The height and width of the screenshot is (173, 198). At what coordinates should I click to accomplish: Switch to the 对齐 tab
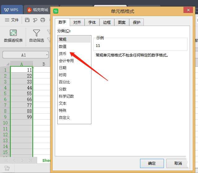pos(77,22)
